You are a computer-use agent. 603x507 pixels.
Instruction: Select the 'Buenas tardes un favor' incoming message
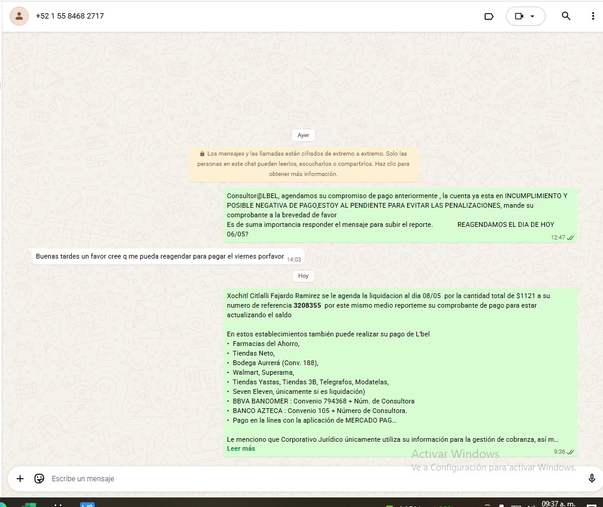(168, 256)
